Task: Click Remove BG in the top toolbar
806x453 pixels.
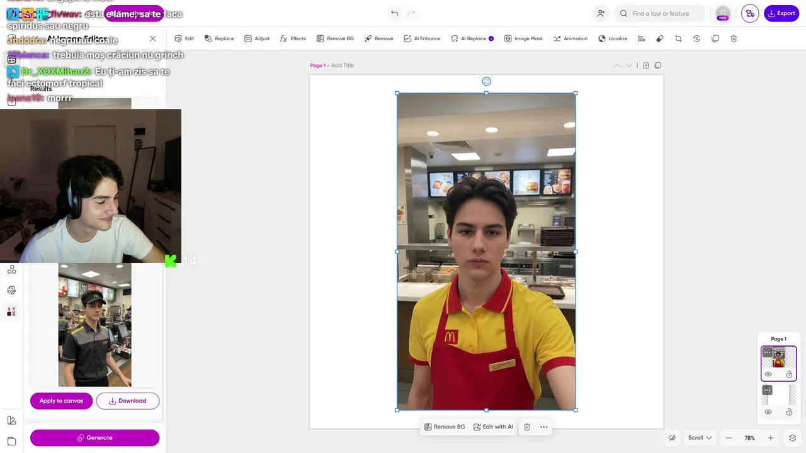Action: pos(335,38)
